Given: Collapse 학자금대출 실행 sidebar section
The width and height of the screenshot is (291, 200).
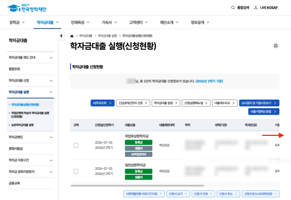Looking at the screenshot, I should click(x=31, y=92).
